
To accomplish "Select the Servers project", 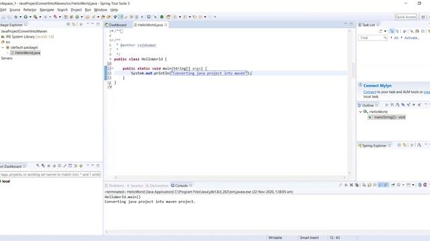I will [x=7, y=58].
